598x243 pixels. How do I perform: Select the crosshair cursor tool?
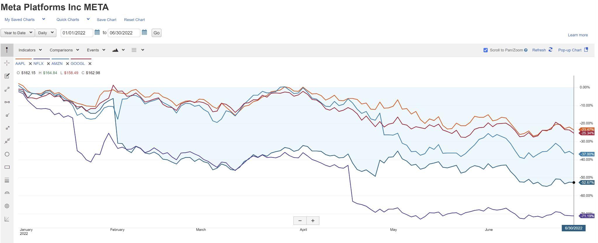pyautogui.click(x=7, y=63)
